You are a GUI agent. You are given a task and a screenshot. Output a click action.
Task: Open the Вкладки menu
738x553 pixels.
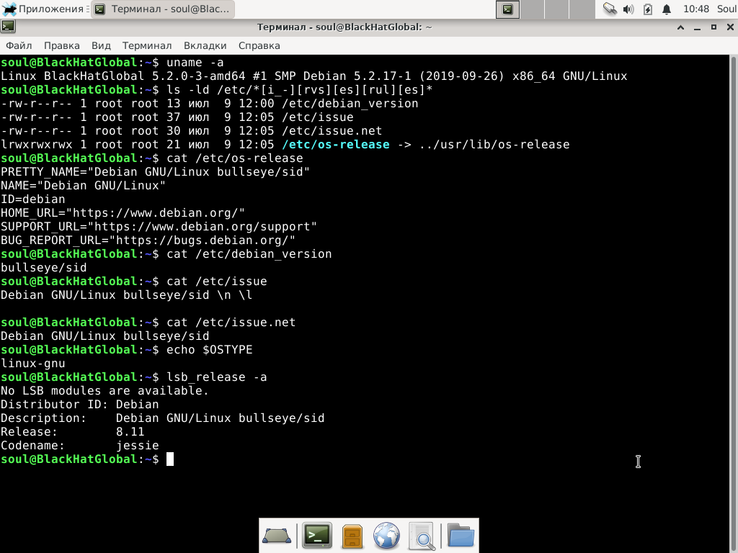205,45
